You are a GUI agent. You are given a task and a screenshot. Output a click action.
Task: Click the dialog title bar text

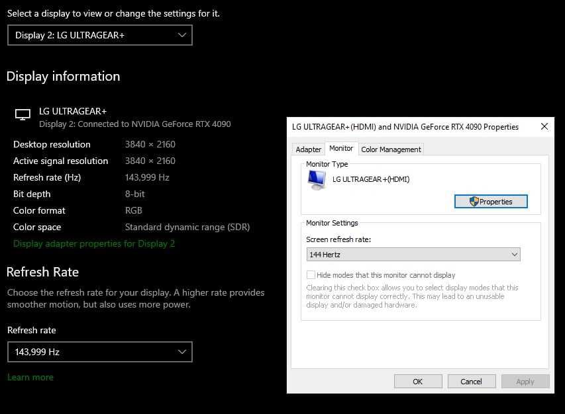click(405, 127)
